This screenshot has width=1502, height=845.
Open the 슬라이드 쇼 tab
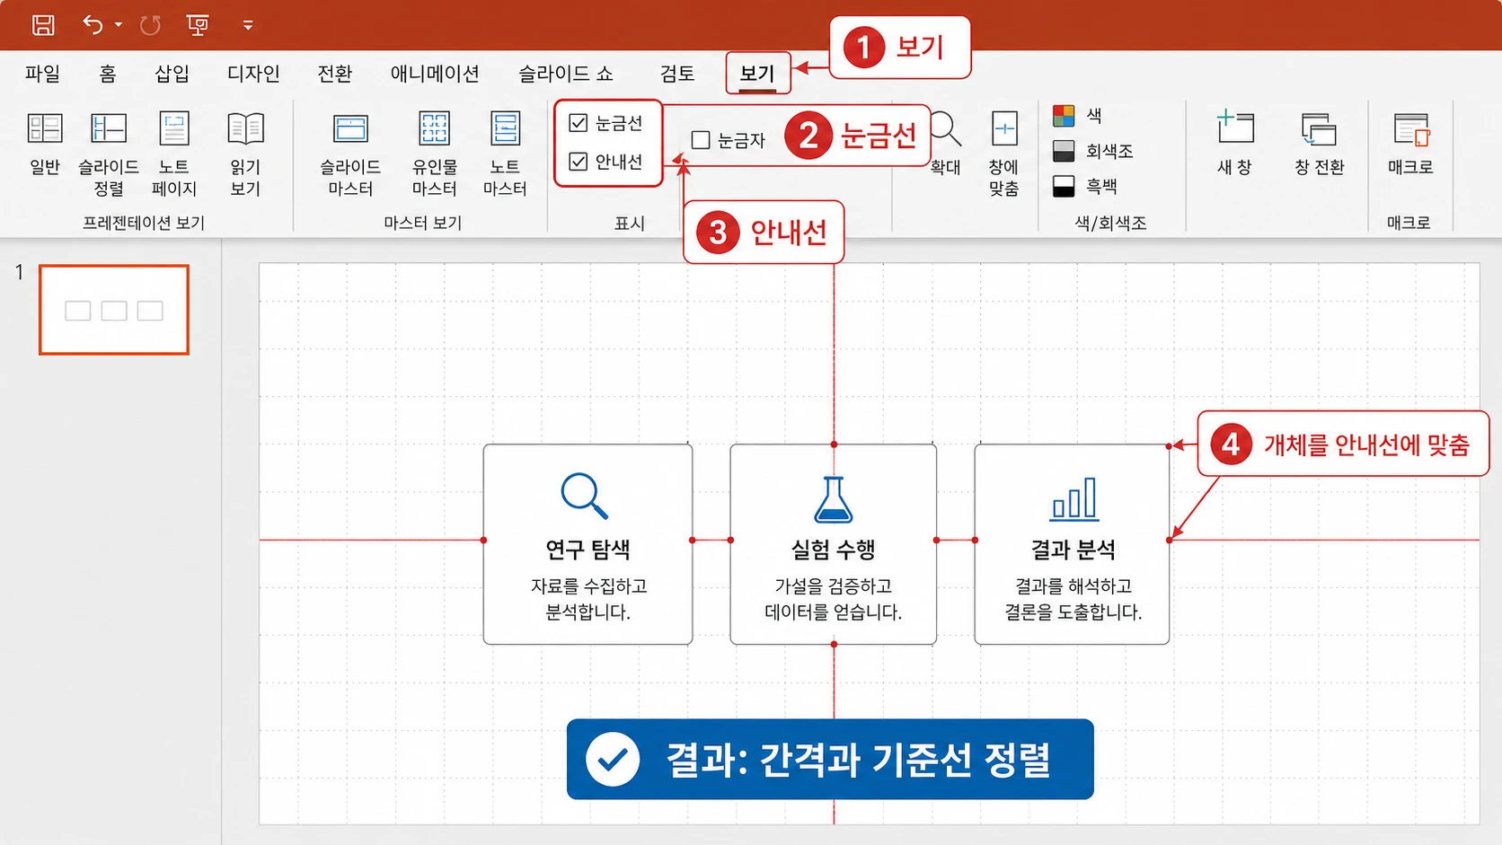566,74
